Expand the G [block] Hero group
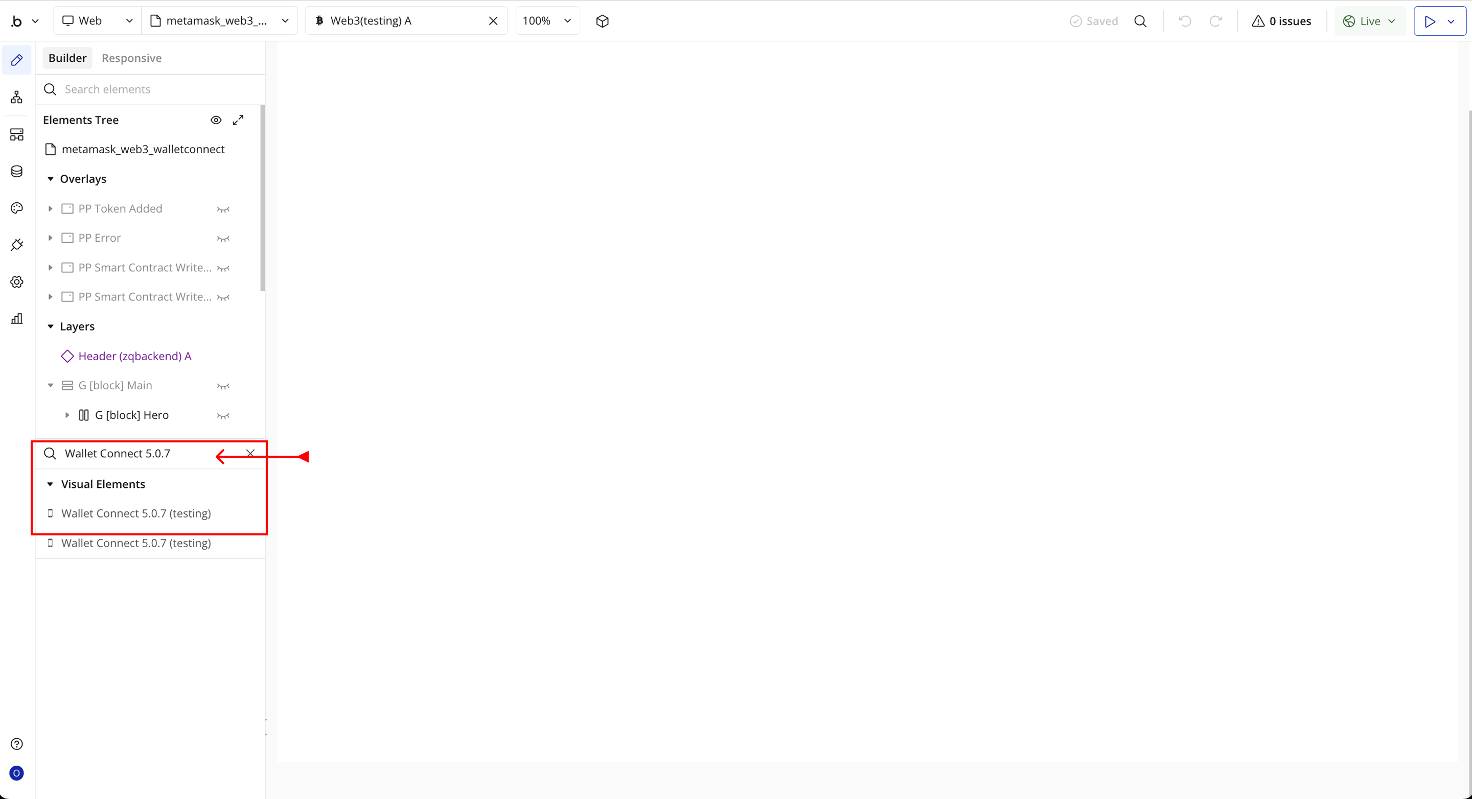Viewport: 1472px width, 799px height. coord(67,415)
